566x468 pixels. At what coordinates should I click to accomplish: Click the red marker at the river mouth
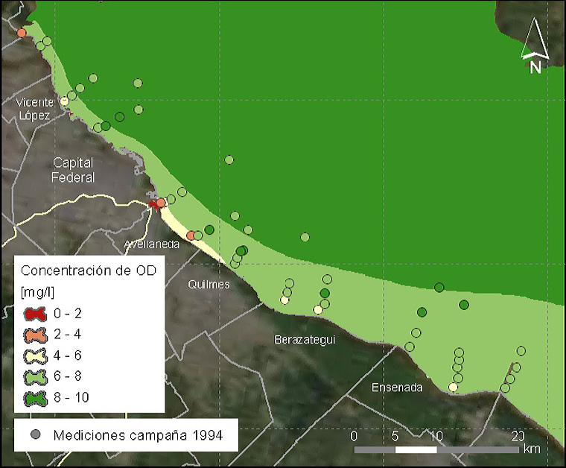pyautogui.click(x=153, y=204)
